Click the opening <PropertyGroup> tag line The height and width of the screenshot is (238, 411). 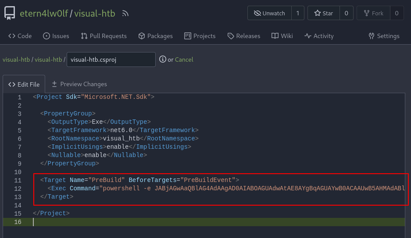(68, 113)
